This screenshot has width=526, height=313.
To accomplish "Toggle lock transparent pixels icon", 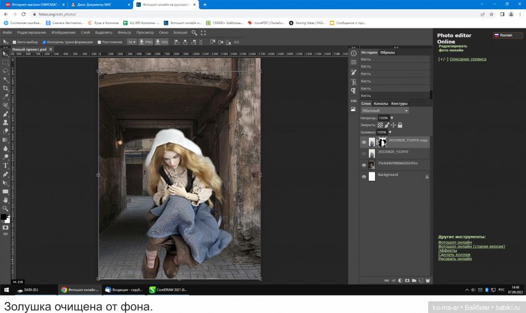I will (x=380, y=125).
